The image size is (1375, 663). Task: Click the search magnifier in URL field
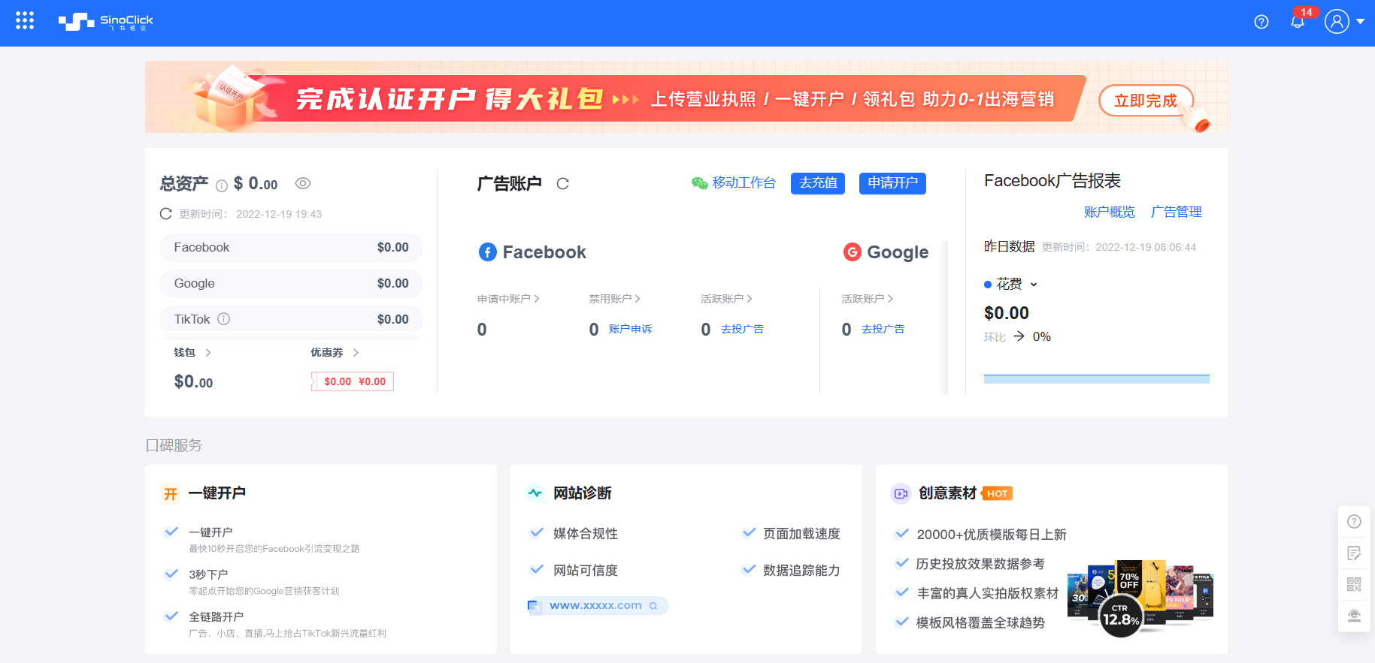click(653, 606)
